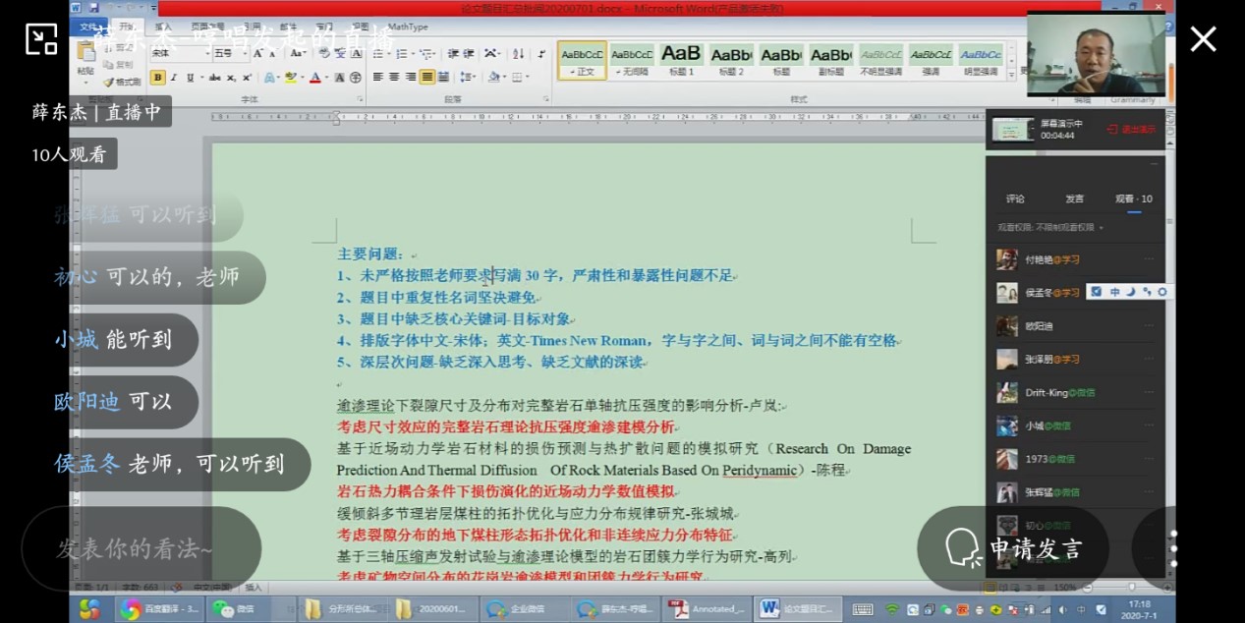Click the screen share preview thumbnail

click(x=1013, y=129)
